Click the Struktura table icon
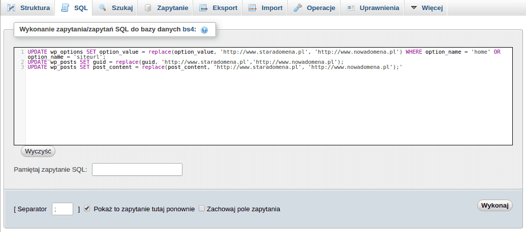Screen dimensions: 526x232 [11, 8]
